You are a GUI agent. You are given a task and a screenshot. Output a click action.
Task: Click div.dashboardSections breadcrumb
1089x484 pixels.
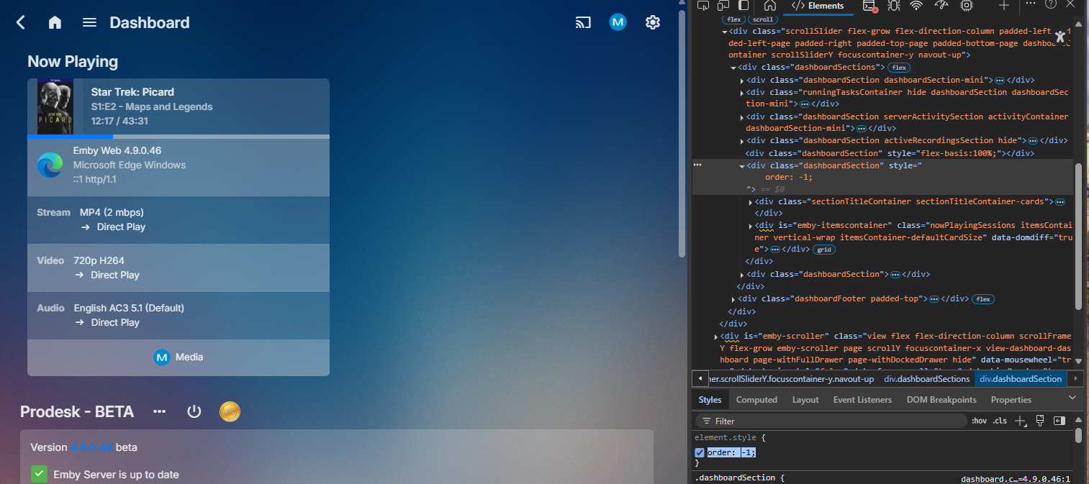click(x=927, y=379)
